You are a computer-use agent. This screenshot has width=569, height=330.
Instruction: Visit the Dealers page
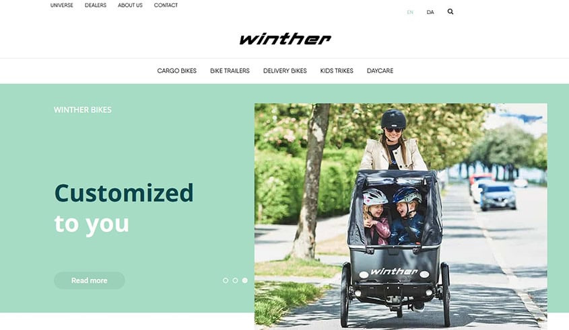coord(96,5)
